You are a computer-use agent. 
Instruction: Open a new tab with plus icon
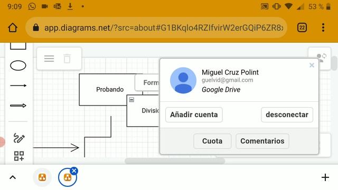[x=325, y=177]
